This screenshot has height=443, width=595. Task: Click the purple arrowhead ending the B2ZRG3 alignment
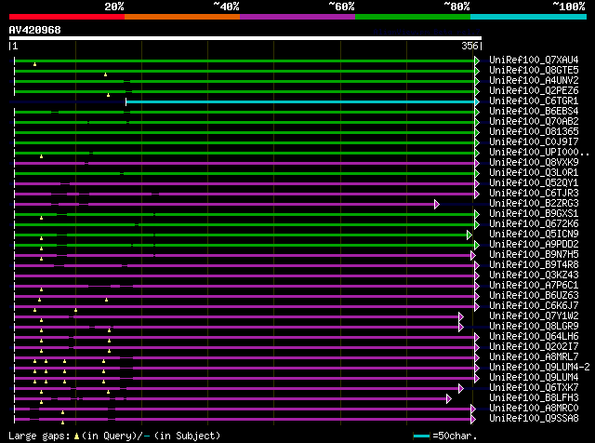pyautogui.click(x=437, y=205)
